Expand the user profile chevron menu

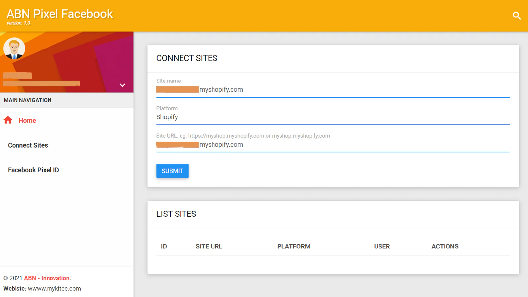point(122,85)
